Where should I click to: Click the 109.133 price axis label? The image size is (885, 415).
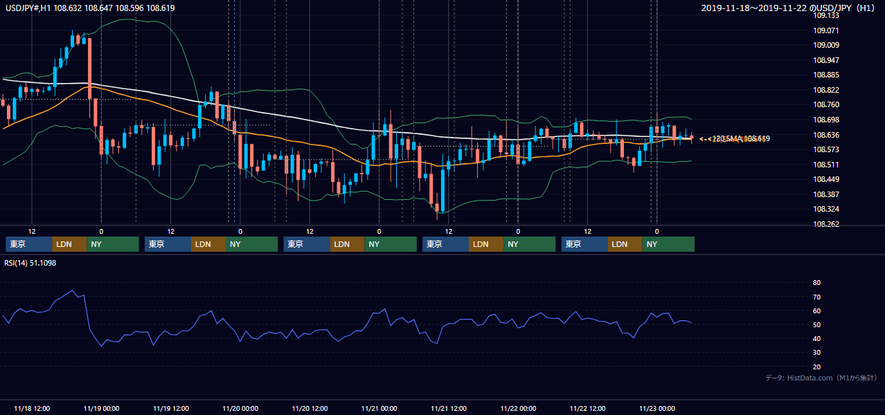[825, 15]
